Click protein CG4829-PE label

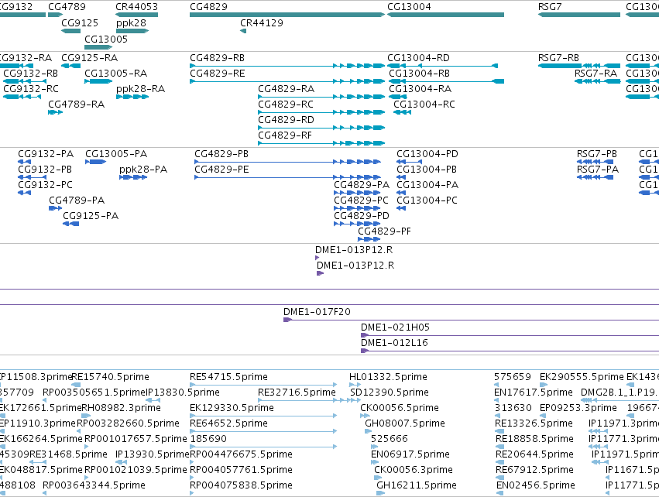coord(221,170)
